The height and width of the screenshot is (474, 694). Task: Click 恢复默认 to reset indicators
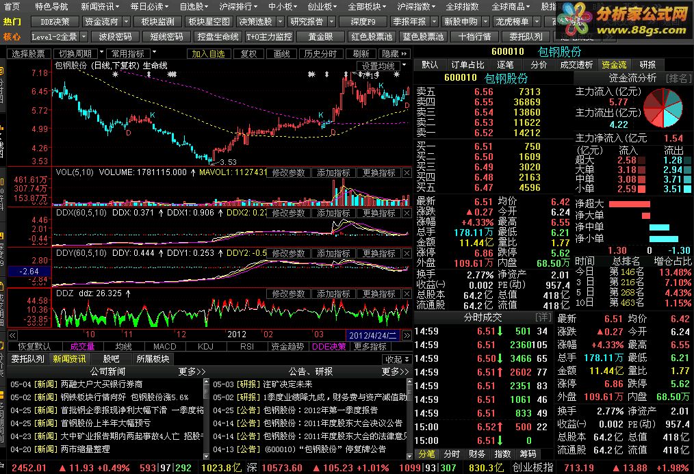point(34,346)
